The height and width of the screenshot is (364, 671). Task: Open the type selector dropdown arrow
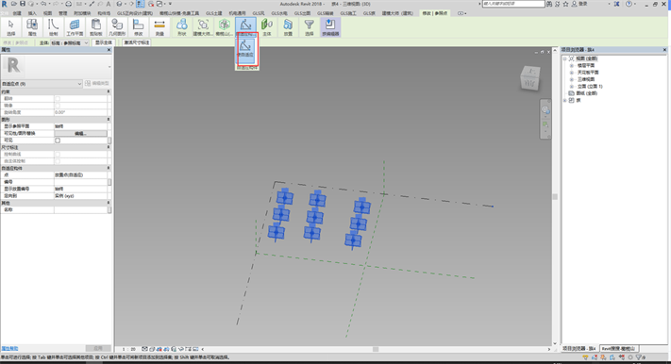pyautogui.click(x=109, y=66)
